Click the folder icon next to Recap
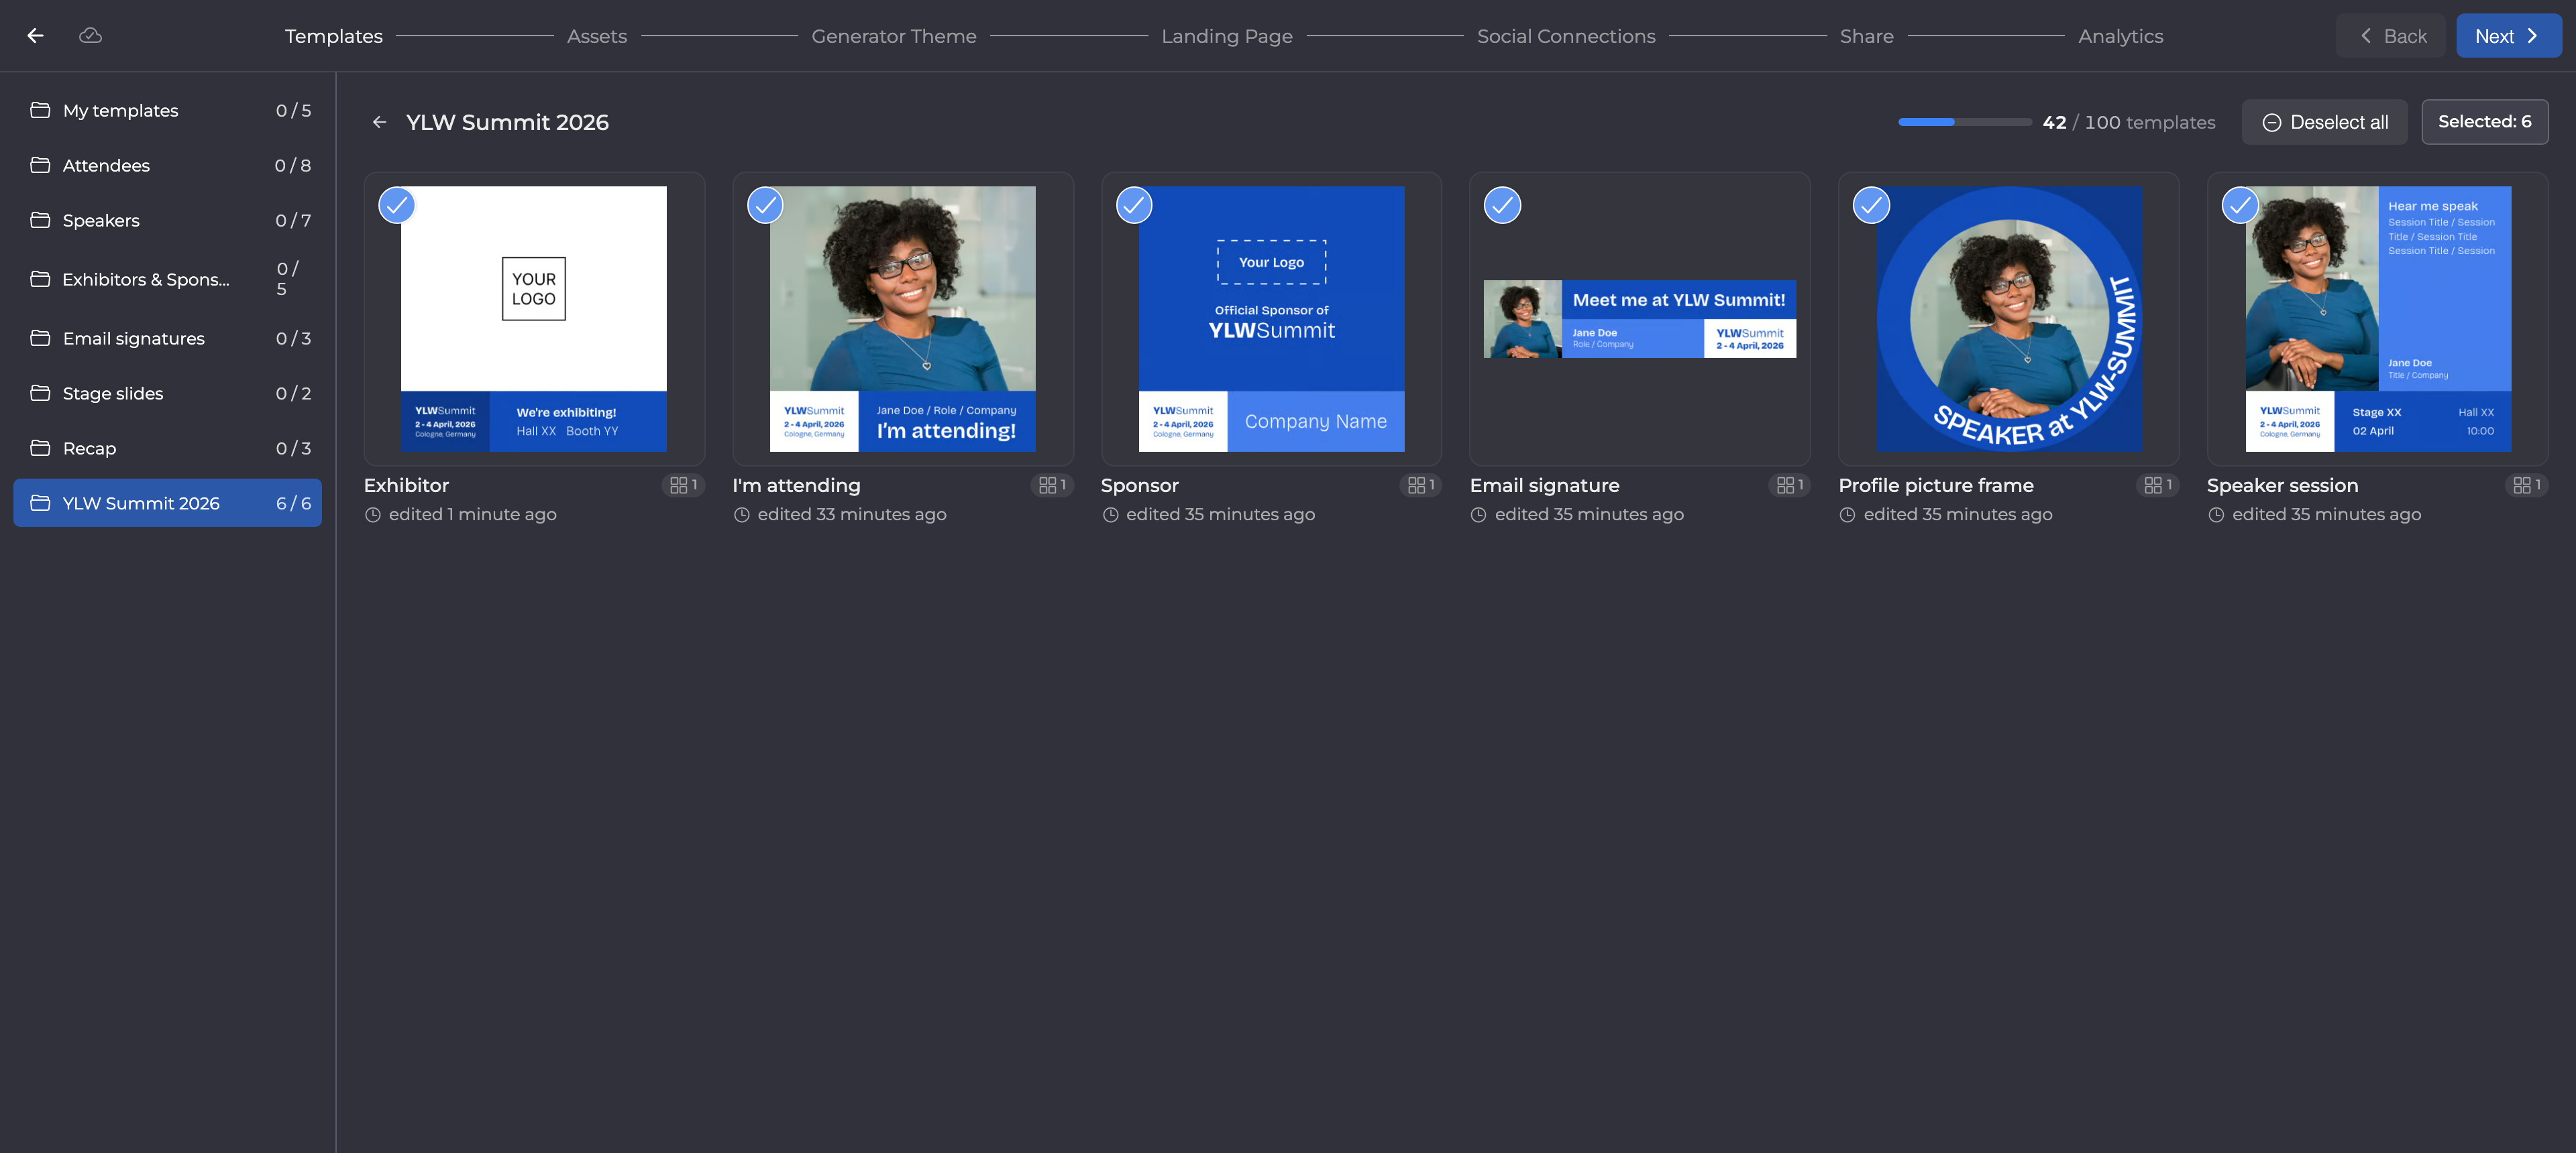 40,448
